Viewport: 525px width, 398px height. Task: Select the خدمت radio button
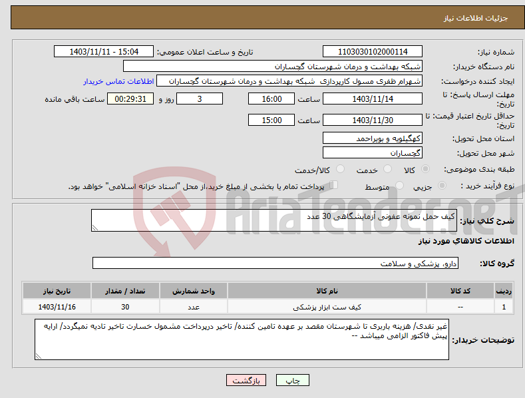coord(387,169)
